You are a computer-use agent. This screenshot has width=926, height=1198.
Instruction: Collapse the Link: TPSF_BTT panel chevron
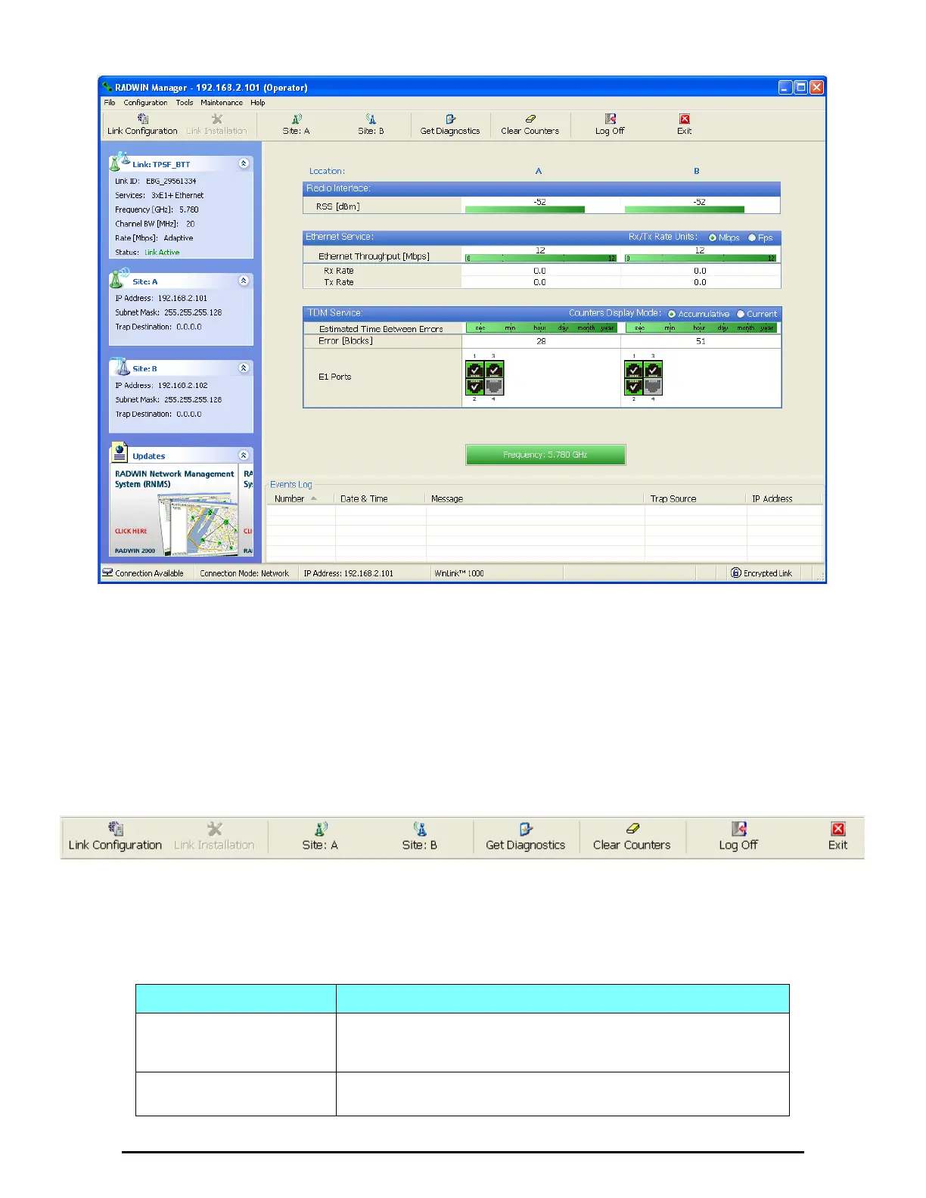[244, 163]
